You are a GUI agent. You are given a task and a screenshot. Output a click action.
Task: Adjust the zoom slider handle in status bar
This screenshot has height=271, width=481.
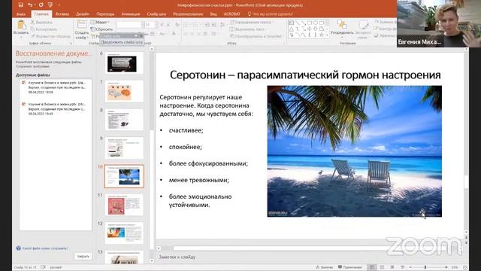point(425,267)
